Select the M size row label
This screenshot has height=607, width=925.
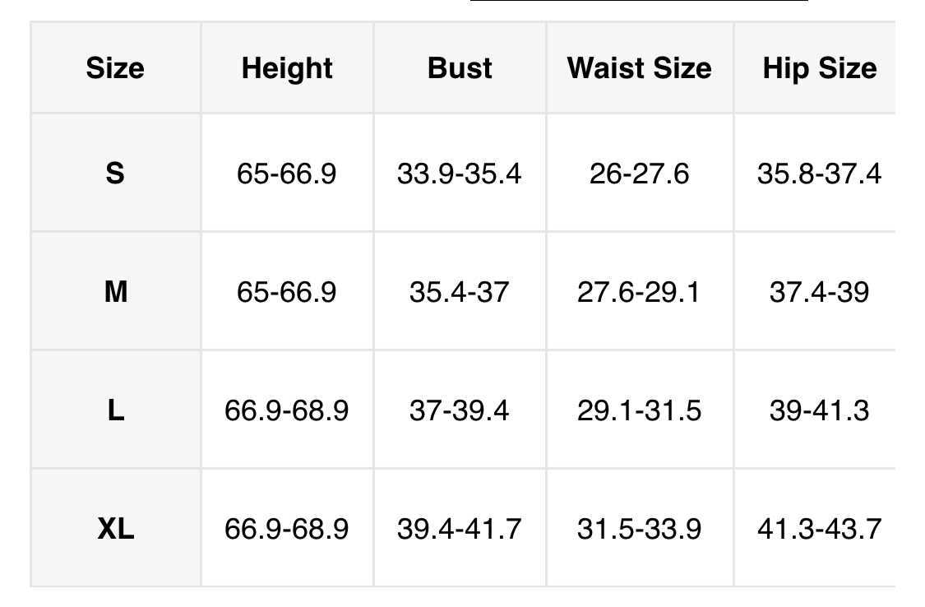(115, 292)
